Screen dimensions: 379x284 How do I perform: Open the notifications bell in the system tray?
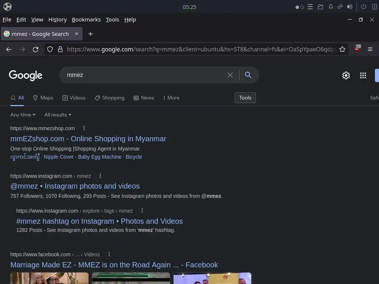click(x=331, y=7)
